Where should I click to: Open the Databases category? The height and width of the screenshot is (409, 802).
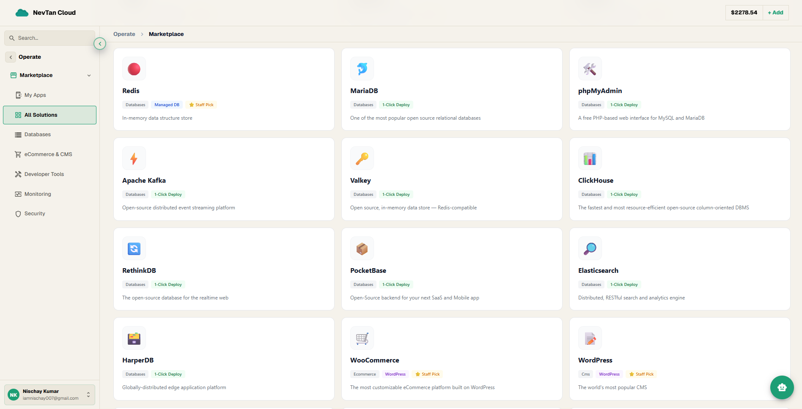(49, 135)
